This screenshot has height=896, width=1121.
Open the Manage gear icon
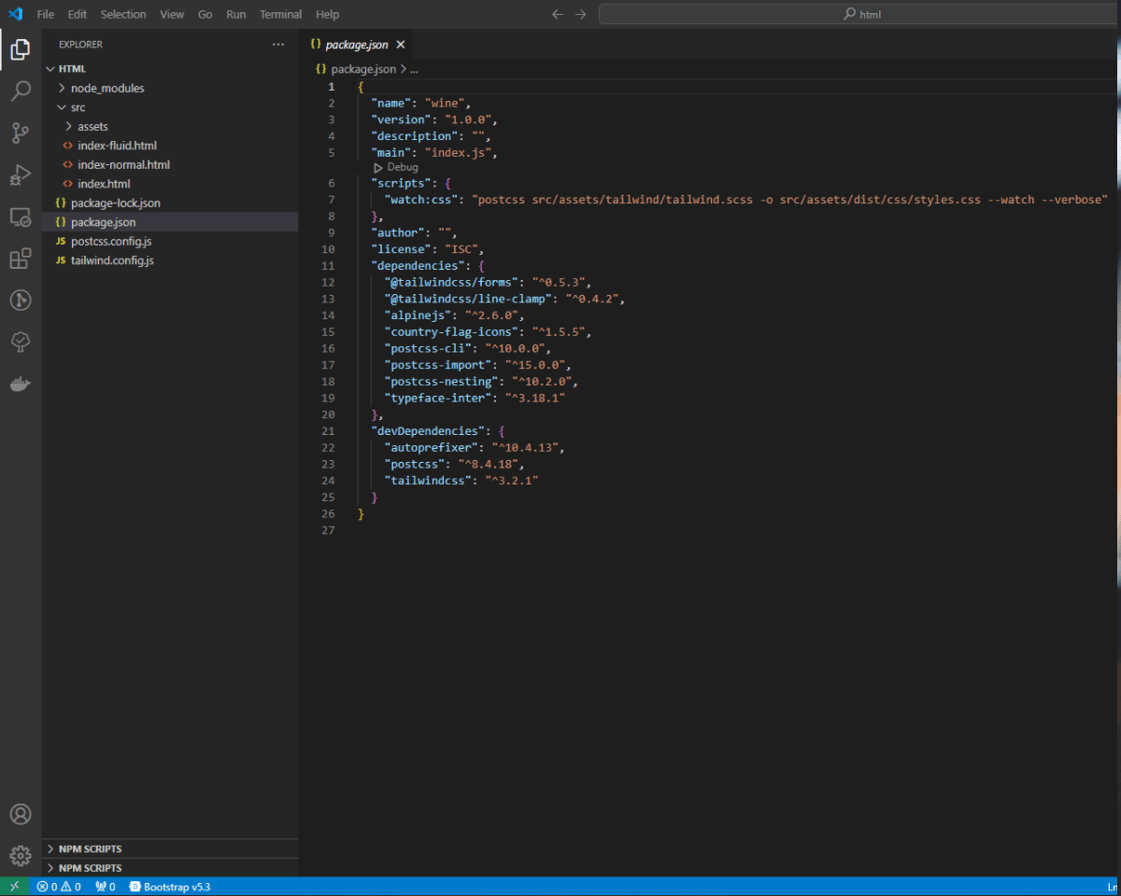tap(20, 855)
